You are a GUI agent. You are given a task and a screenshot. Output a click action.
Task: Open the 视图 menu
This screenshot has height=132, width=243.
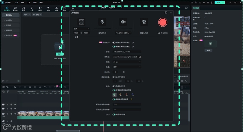[x=35, y=2]
